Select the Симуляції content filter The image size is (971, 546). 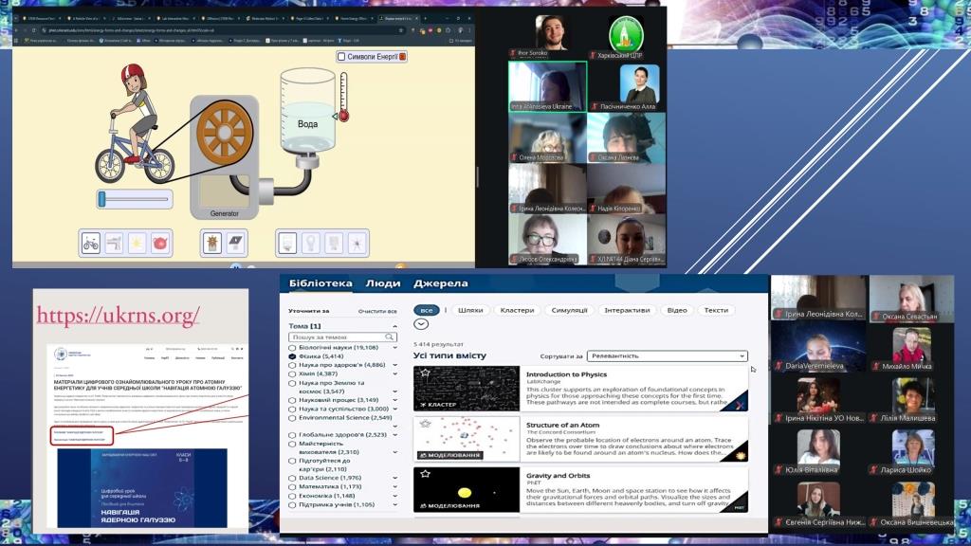point(569,310)
